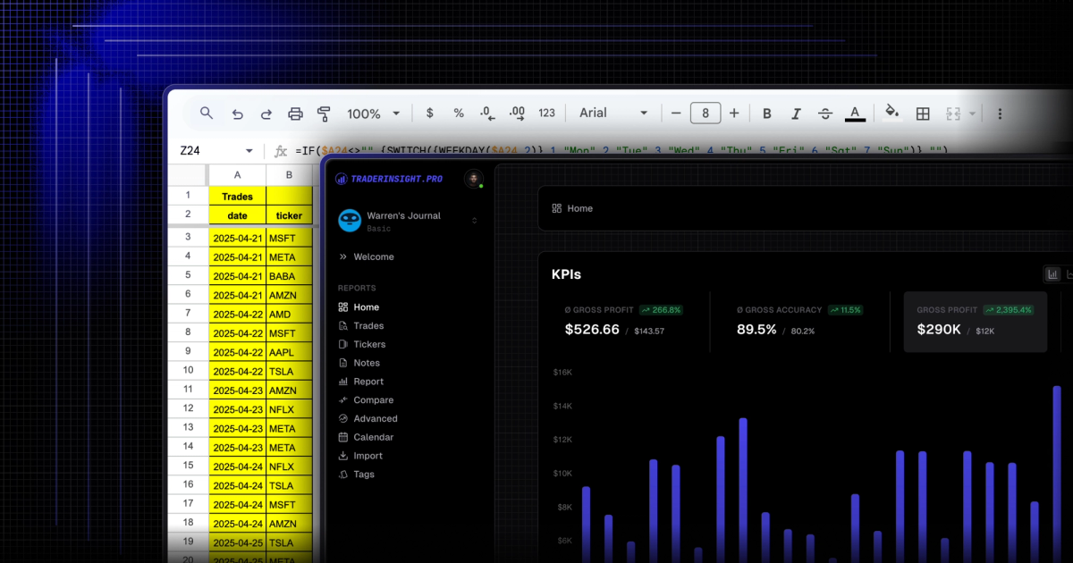Redo the last spreadsheet action
Screen dimensions: 1073x563
(x=266, y=113)
